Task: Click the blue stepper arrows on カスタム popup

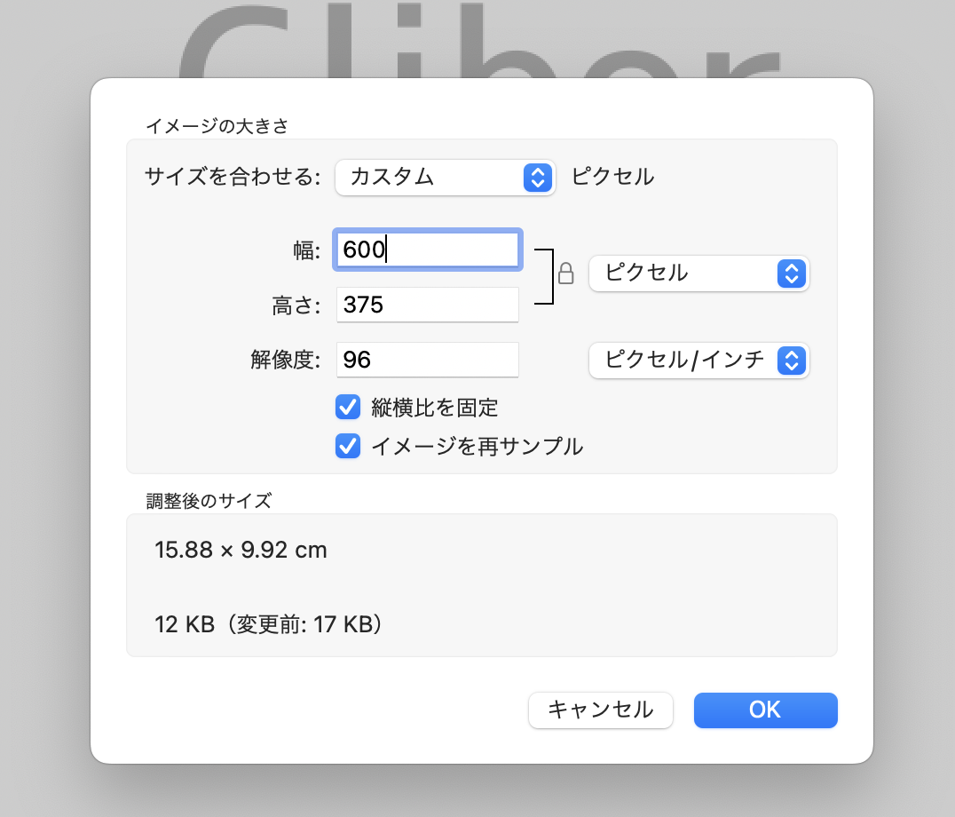Action: (x=538, y=178)
